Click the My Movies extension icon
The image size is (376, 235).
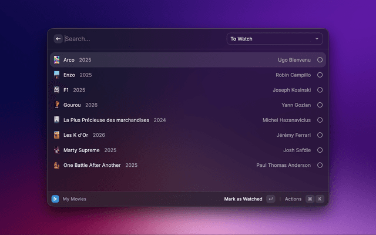click(55, 199)
